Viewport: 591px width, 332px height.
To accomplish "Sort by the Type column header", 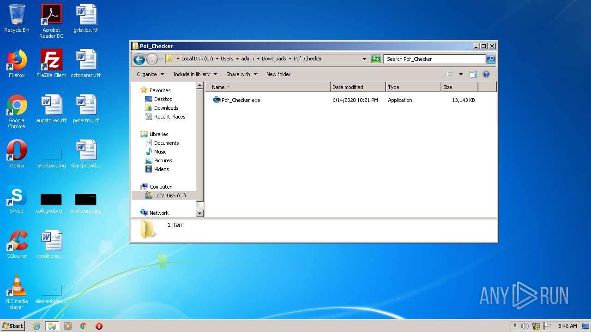I will 413,87.
